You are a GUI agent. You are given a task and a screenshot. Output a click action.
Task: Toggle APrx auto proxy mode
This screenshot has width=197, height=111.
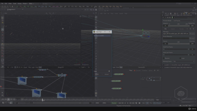155,103
